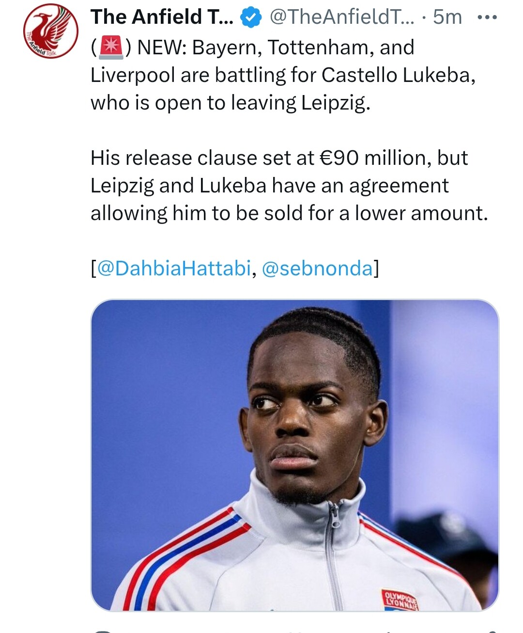Open The Anfield Talk profile avatar

click(51, 31)
